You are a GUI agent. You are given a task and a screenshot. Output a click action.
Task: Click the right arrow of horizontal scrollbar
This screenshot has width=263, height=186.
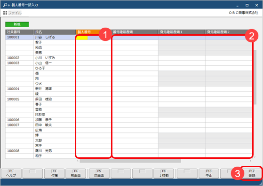coord(250,161)
